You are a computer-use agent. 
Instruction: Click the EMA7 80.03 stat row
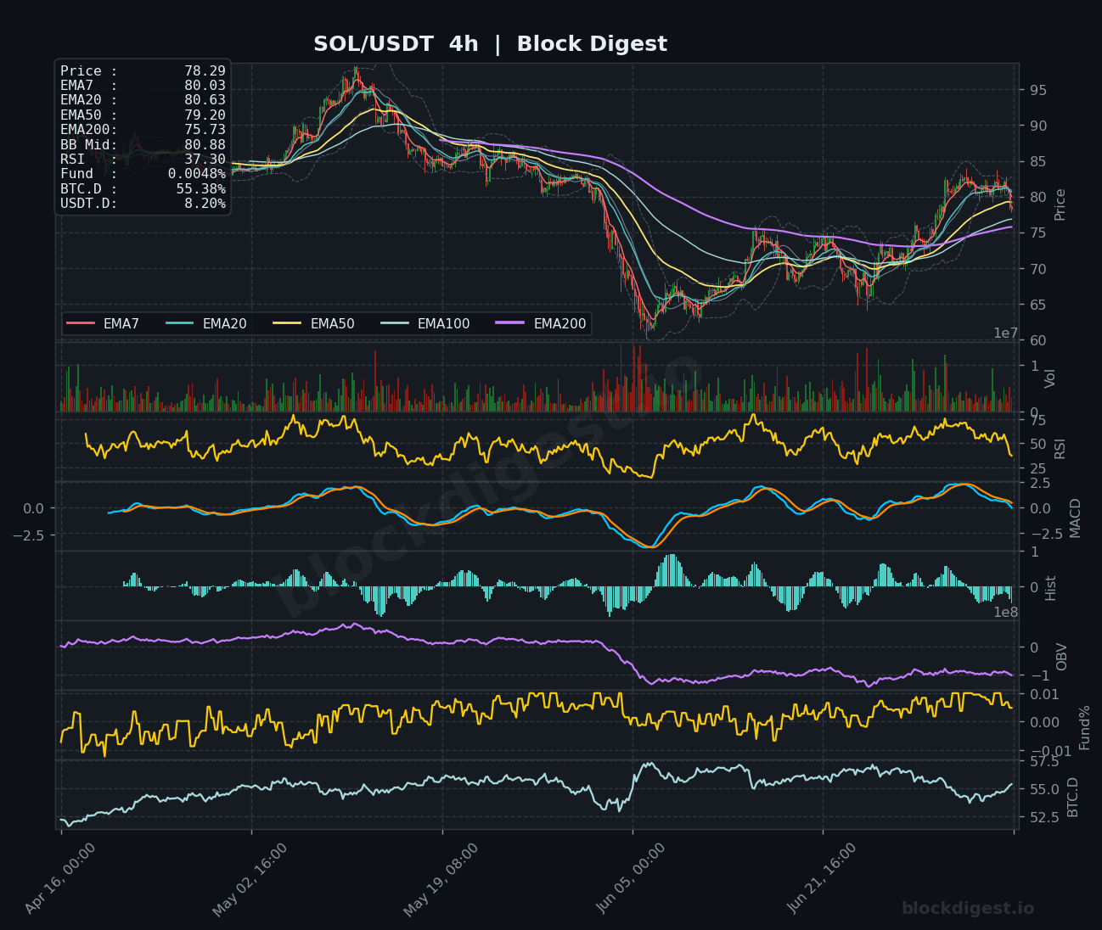(x=143, y=86)
